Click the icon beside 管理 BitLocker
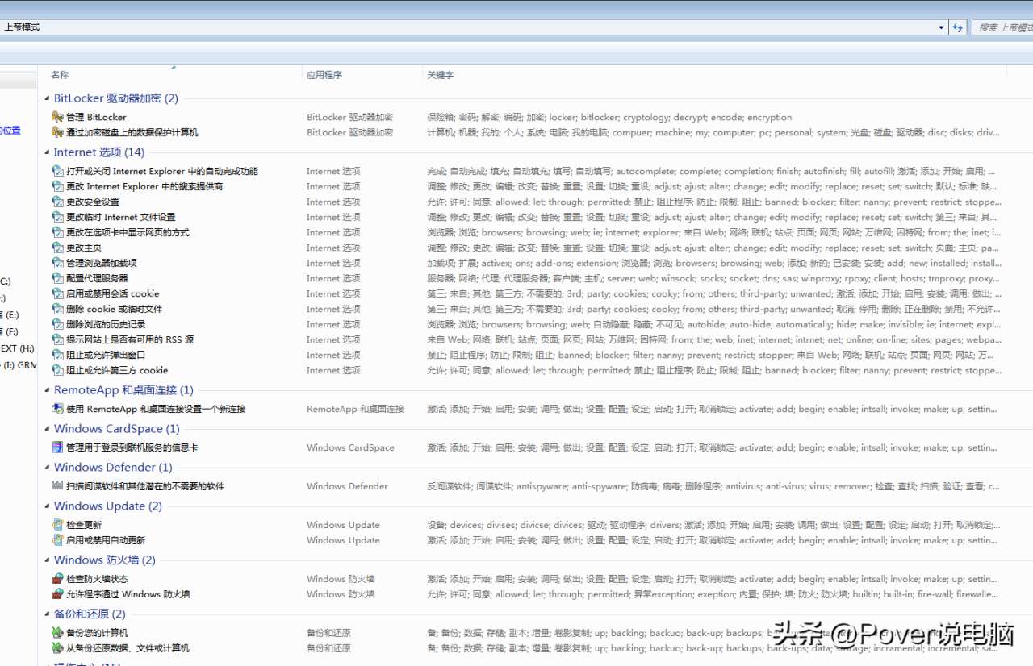Screen dimensions: 1033x666 coord(57,117)
